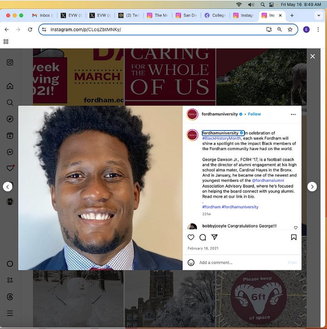Viewport: 327px width, 329px height.
Task: Click install app icon in address bar
Action: (x=269, y=30)
